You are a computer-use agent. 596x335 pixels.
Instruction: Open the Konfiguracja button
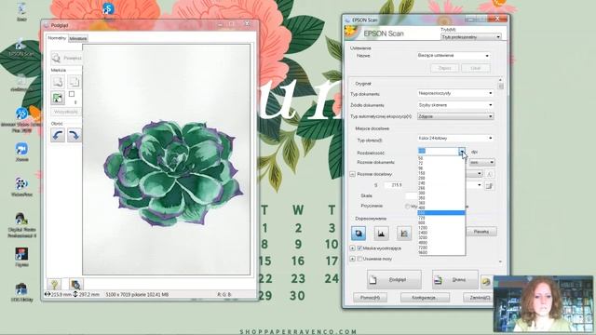[x=425, y=298]
